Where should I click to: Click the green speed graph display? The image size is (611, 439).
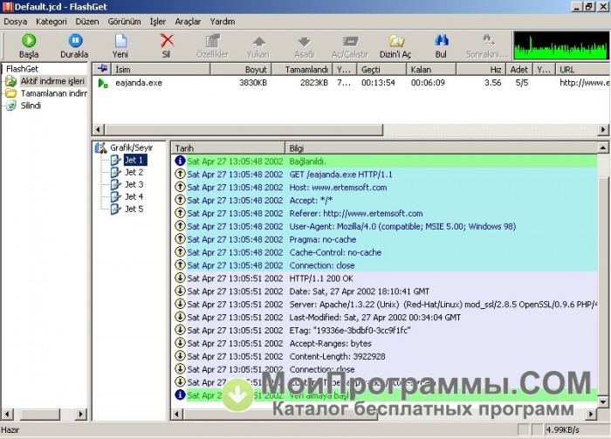[x=560, y=45]
